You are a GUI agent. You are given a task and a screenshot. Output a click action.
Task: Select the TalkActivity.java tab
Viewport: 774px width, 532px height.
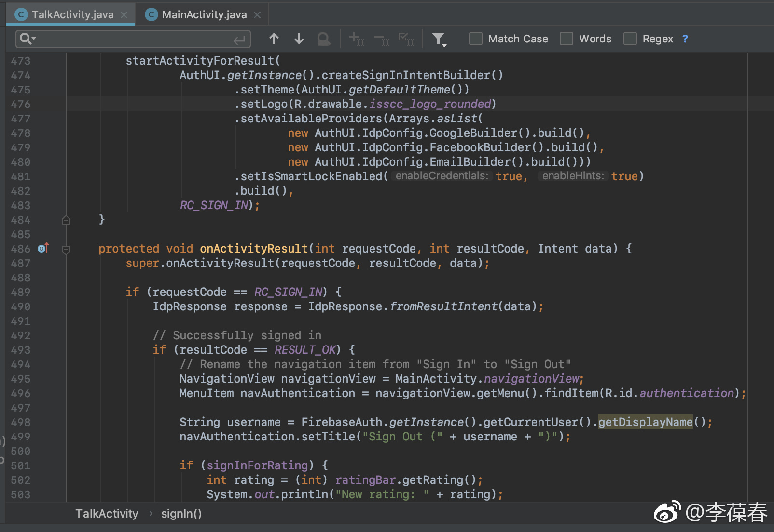(72, 15)
